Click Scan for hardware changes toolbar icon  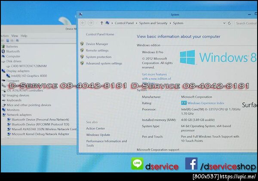point(17,41)
